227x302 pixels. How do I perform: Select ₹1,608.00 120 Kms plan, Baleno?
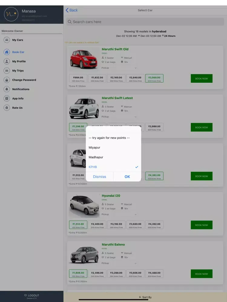(78, 274)
